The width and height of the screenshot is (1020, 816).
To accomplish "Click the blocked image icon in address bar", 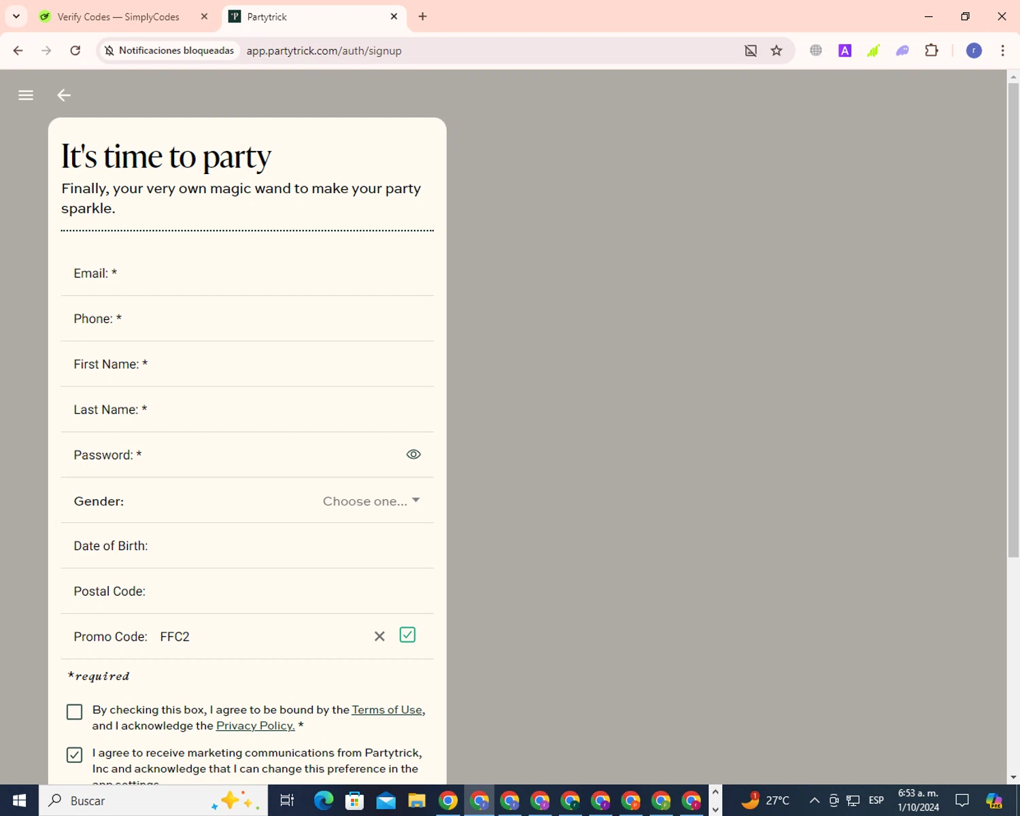I will coord(751,50).
